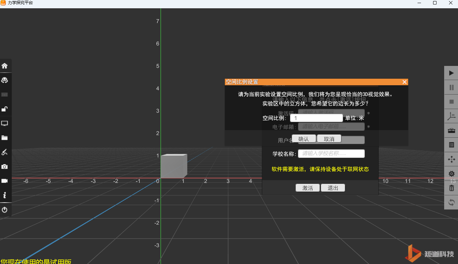The image size is (458, 264).
Task: Select the brush tool icon
Action: pos(4,152)
